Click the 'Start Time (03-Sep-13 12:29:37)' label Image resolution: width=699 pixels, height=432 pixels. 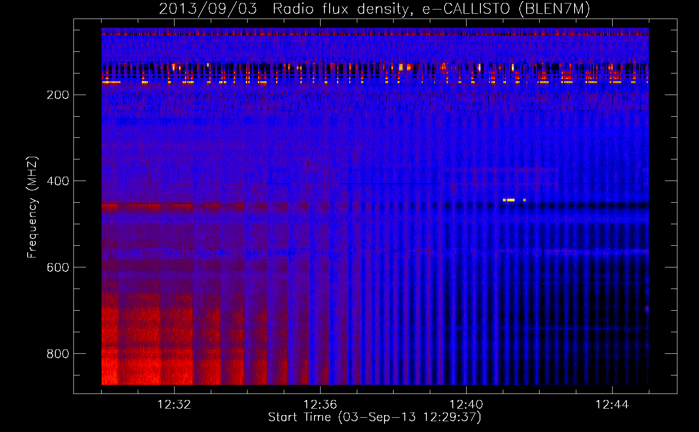pyautogui.click(x=375, y=417)
